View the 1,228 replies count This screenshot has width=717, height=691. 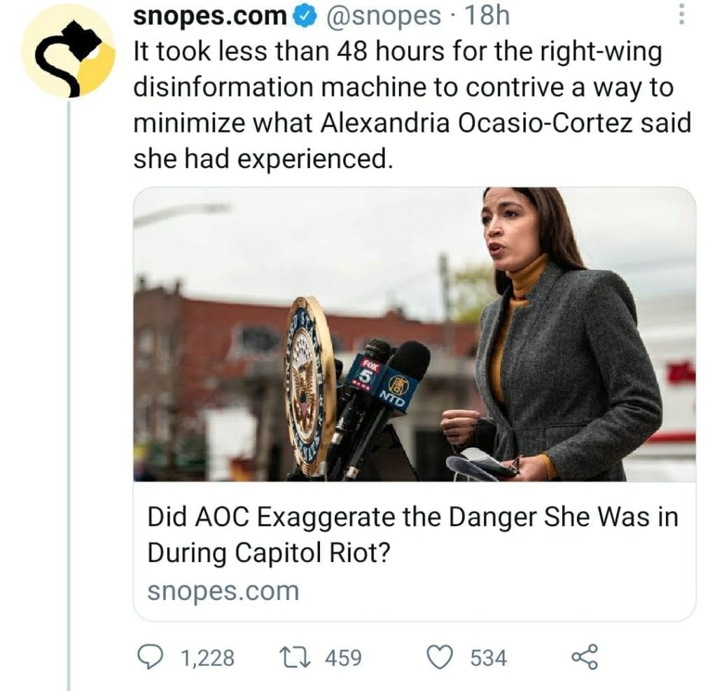click(207, 658)
